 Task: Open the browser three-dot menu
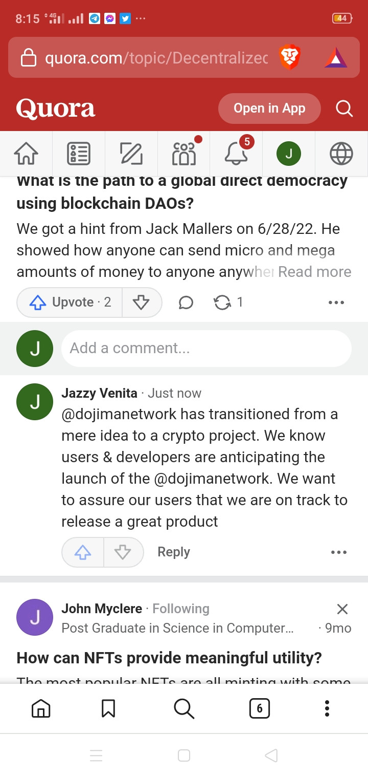(327, 708)
